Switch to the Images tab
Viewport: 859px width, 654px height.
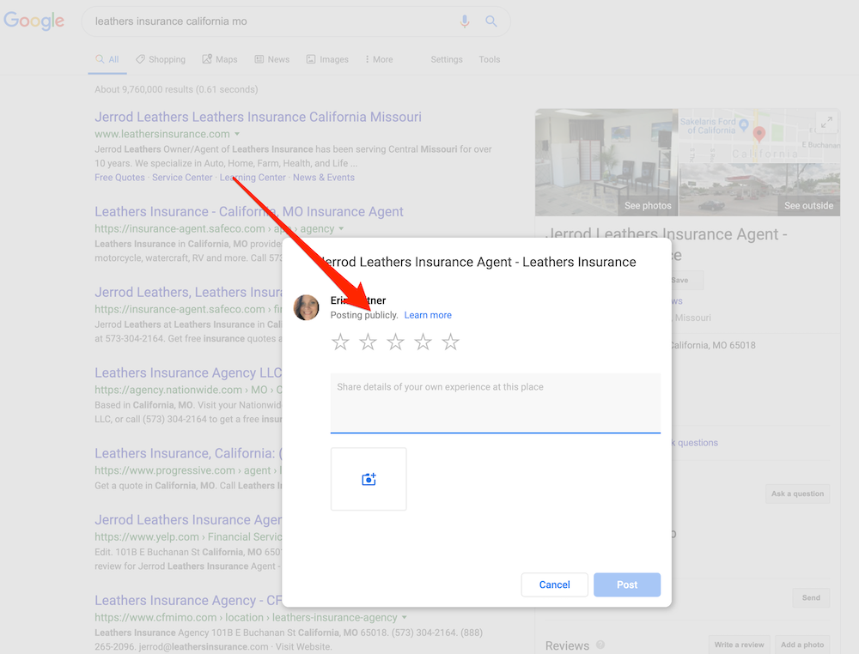327,59
